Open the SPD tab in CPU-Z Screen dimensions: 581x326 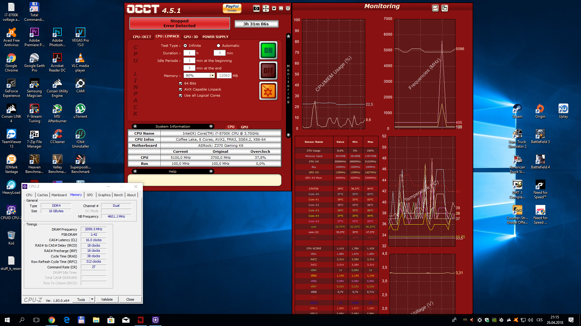[90, 195]
